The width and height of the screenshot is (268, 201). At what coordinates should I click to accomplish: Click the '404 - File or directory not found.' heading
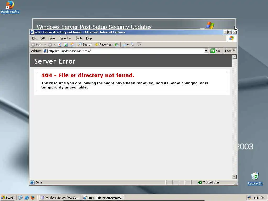[x=88, y=75]
